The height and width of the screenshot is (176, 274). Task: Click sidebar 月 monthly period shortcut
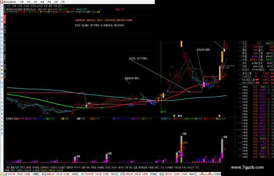pyautogui.click(x=2, y=118)
